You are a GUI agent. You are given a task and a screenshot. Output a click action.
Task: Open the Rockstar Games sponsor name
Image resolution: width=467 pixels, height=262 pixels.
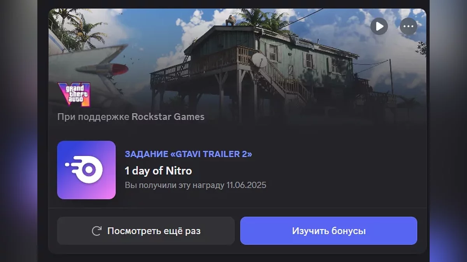pos(168,117)
